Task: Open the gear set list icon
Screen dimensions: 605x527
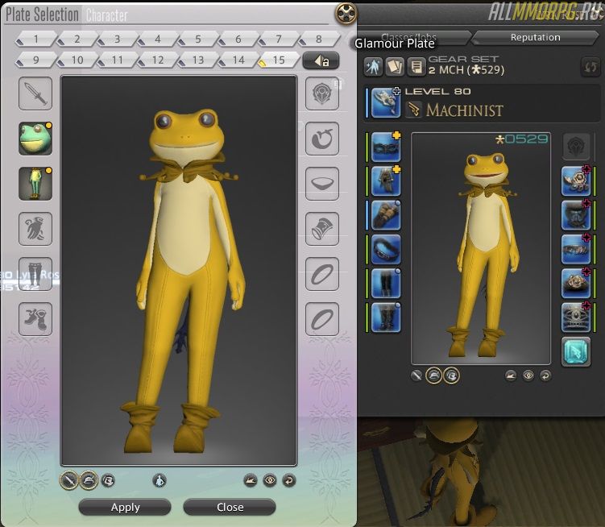Action: pos(416,67)
